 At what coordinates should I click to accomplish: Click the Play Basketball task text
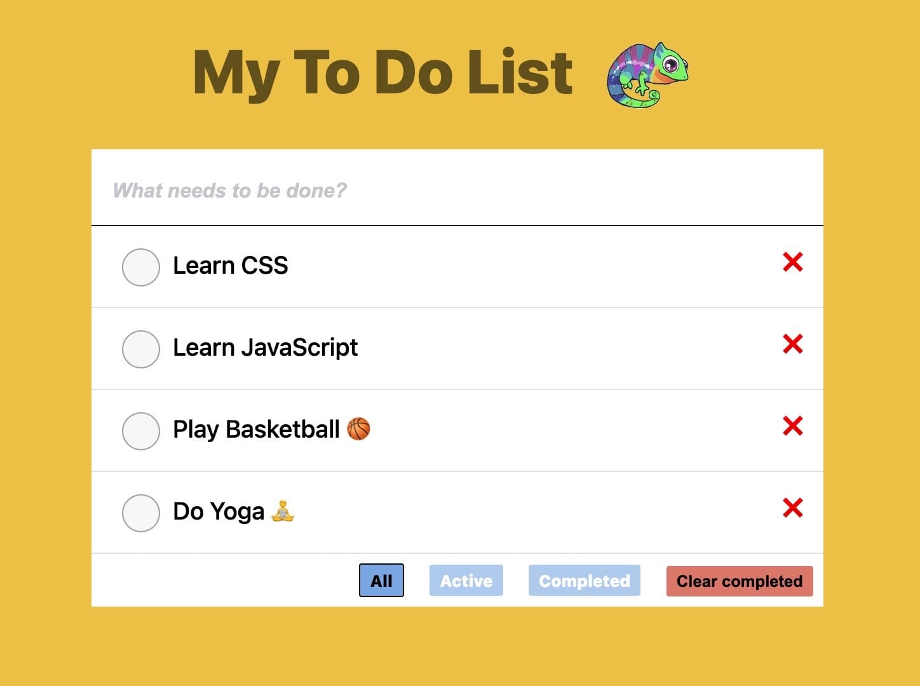(x=256, y=429)
